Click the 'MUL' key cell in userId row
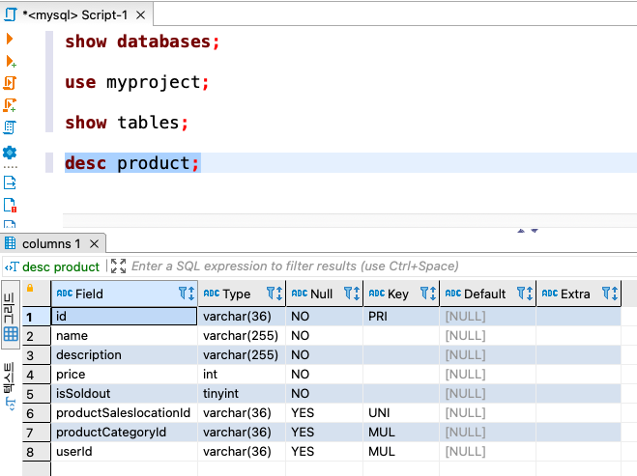637x476 pixels. (x=401, y=451)
